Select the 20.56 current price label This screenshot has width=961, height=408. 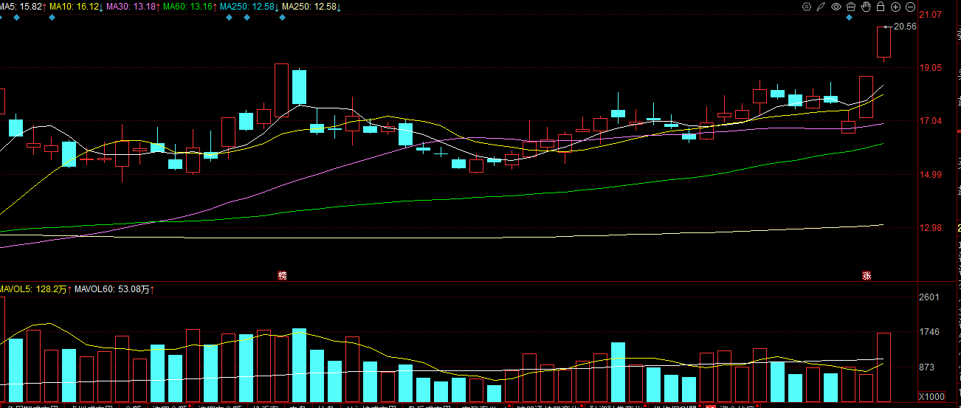(904, 27)
